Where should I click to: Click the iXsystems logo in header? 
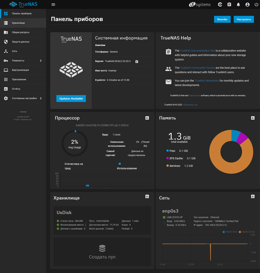tap(200, 5)
